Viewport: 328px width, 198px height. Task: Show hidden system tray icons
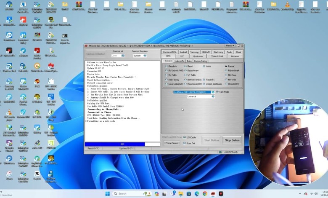point(300,194)
